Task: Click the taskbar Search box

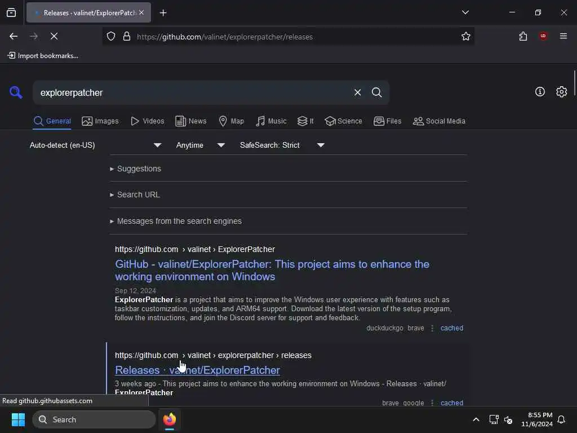Action: [x=94, y=419]
